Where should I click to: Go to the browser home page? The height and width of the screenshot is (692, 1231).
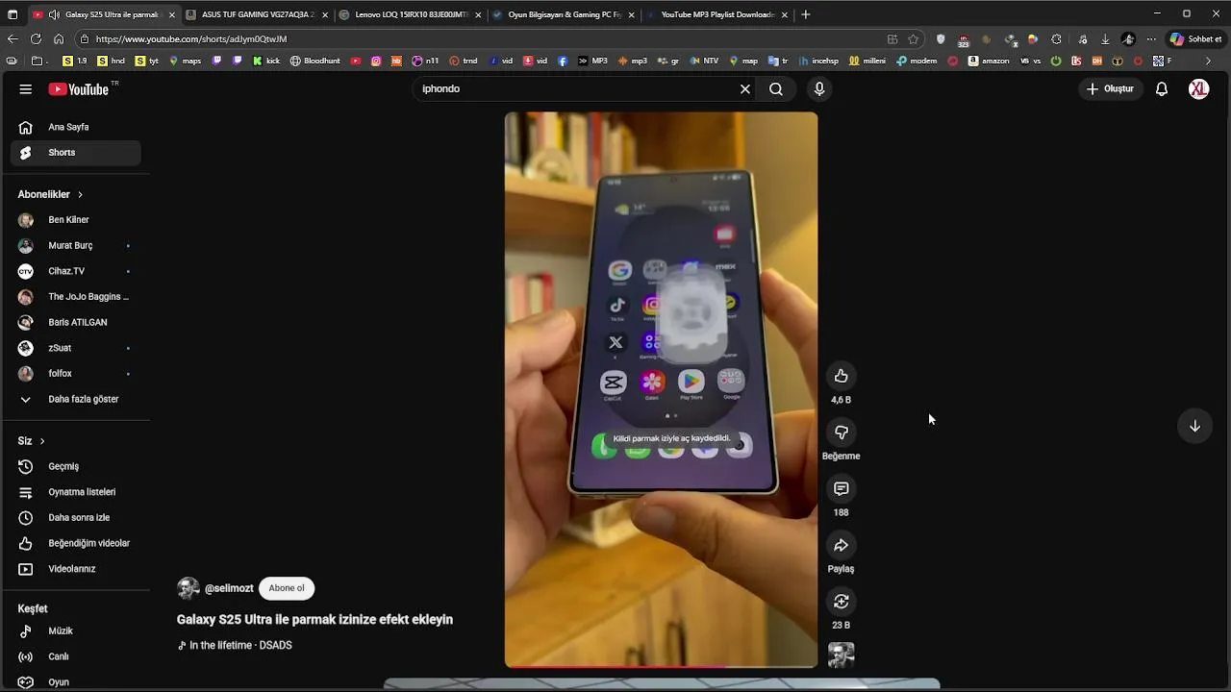59,39
